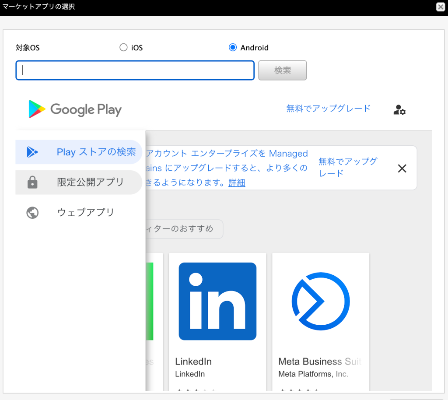Screen dimensions: 448x400
Task: Open the 詳細 link in the banner
Action: tap(237, 183)
